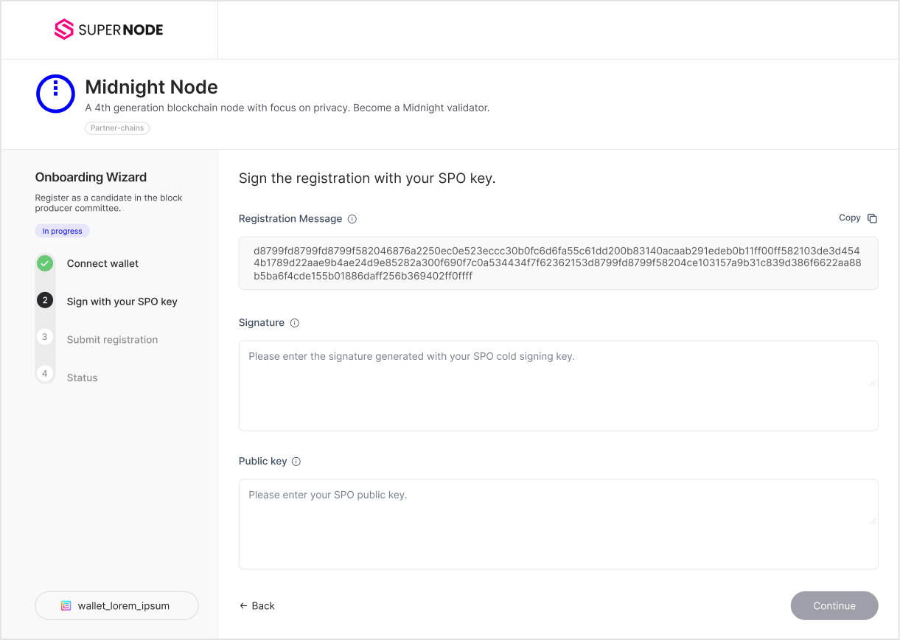Click the Partner-chains tag
The height and width of the screenshot is (640, 900).
(117, 128)
